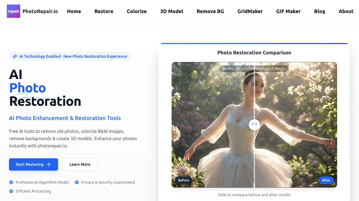Navigate to the GridMaker section
Screen dimensions: 359x201
pos(250,11)
